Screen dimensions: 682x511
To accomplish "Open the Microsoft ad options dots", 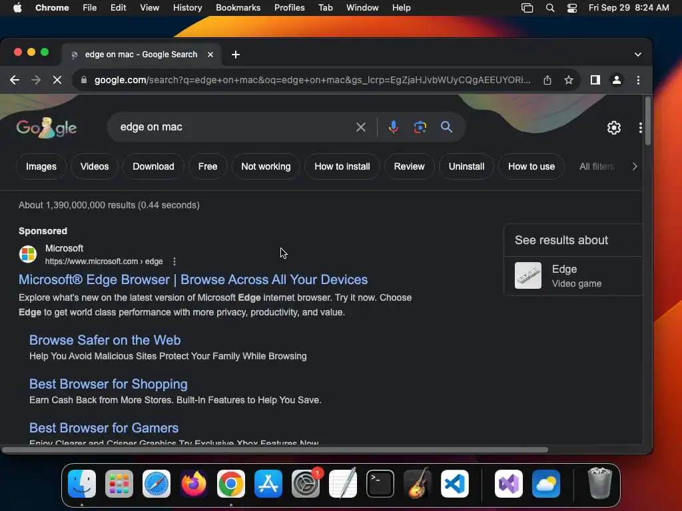I will click(x=174, y=261).
